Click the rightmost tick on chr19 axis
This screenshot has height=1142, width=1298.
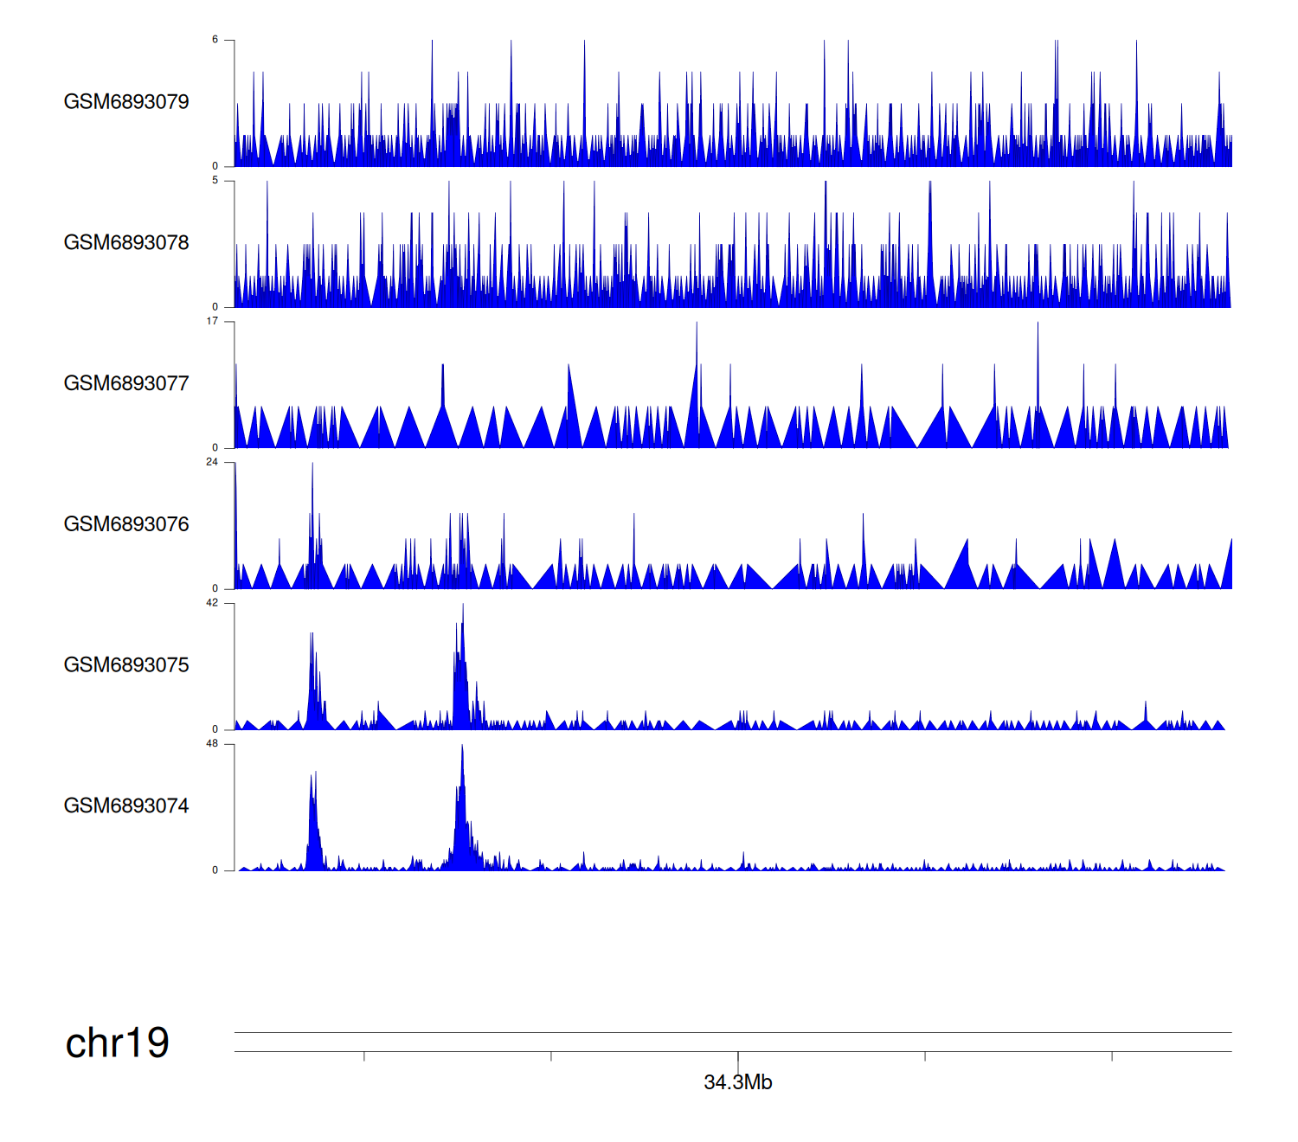1112,1056
